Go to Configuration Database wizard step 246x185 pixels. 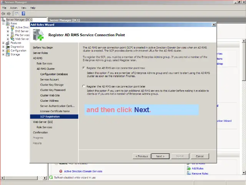tap(54, 74)
